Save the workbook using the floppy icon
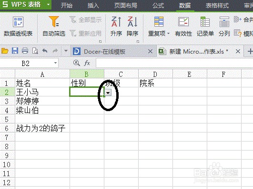 pos(15,51)
